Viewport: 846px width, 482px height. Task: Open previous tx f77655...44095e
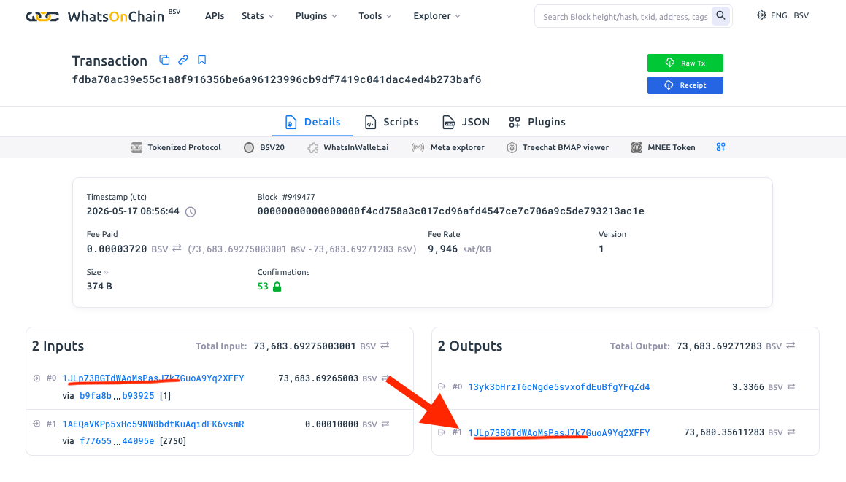click(x=117, y=441)
